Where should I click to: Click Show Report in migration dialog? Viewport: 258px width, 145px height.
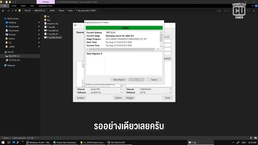(119, 80)
